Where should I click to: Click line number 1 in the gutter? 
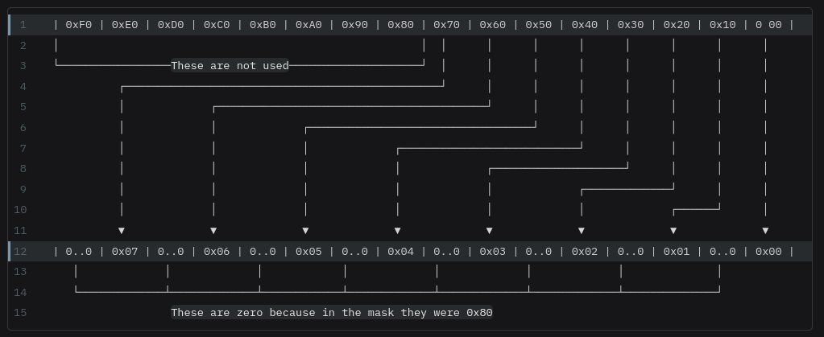[x=23, y=25]
